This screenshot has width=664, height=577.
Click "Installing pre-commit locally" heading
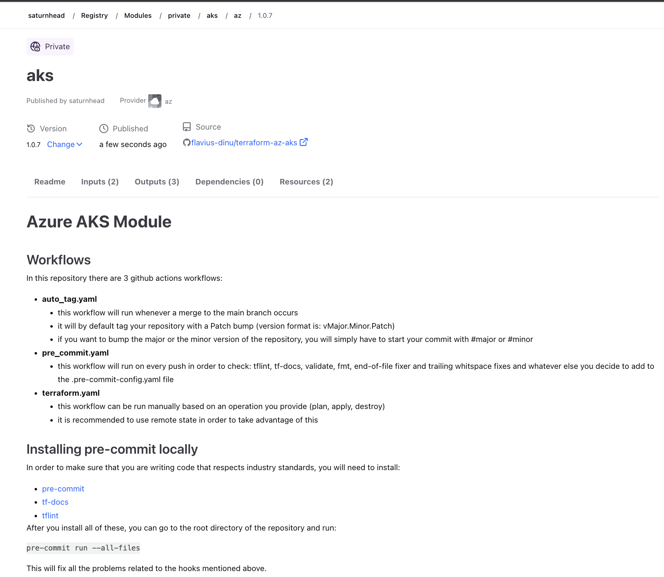(112, 449)
